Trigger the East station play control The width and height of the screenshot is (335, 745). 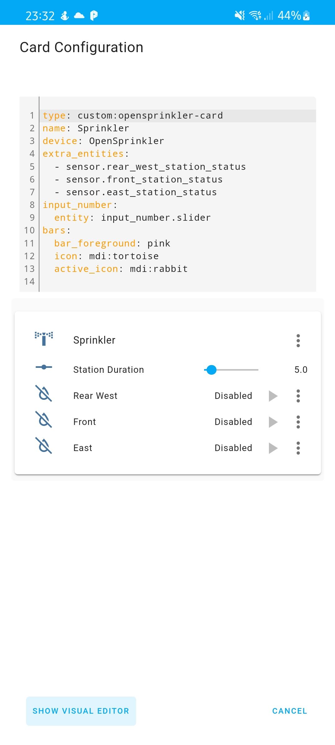point(273,448)
